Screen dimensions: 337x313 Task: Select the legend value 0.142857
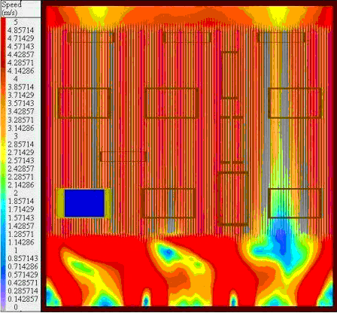23,299
